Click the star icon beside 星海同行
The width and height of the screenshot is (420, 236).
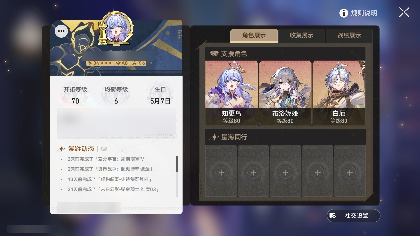pyautogui.click(x=214, y=137)
